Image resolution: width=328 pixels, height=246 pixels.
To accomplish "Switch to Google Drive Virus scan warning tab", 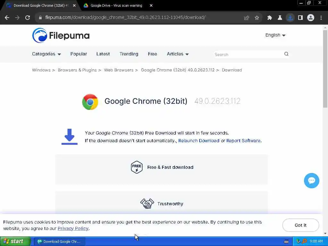I will [x=116, y=6].
